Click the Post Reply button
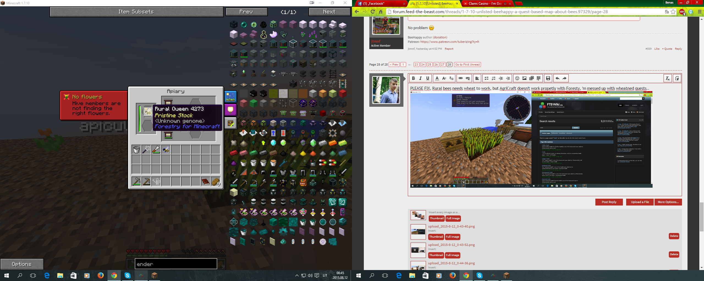Viewport: 704px width, 281px height. (609, 202)
